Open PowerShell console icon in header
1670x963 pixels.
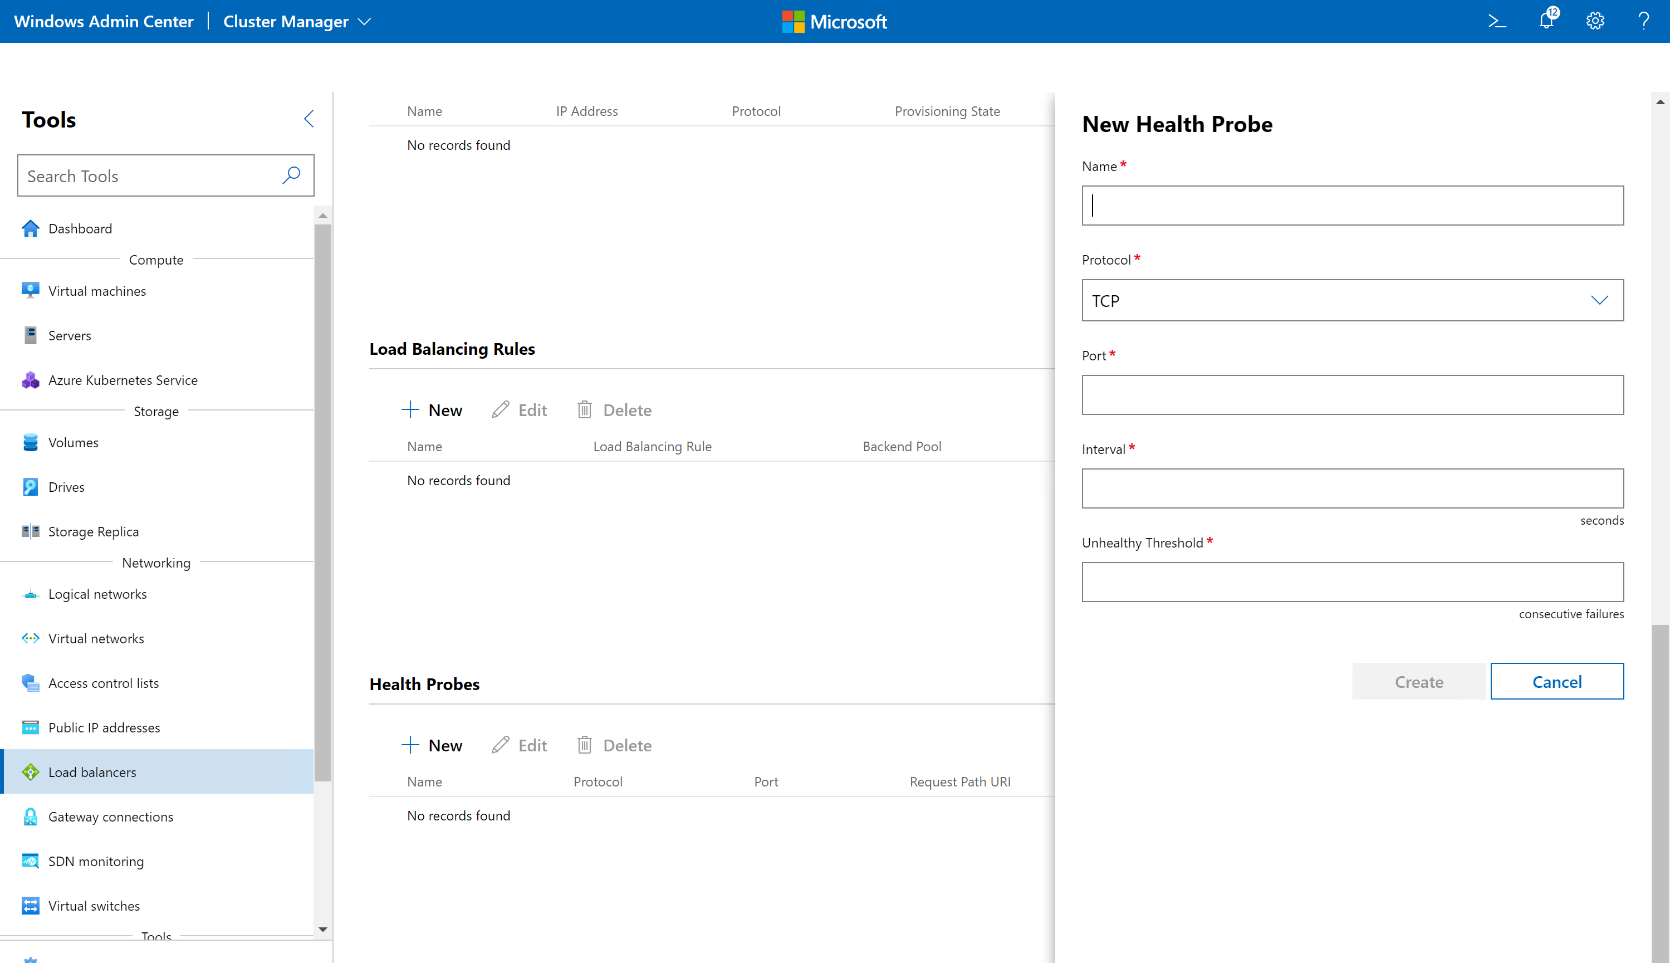pos(1497,21)
